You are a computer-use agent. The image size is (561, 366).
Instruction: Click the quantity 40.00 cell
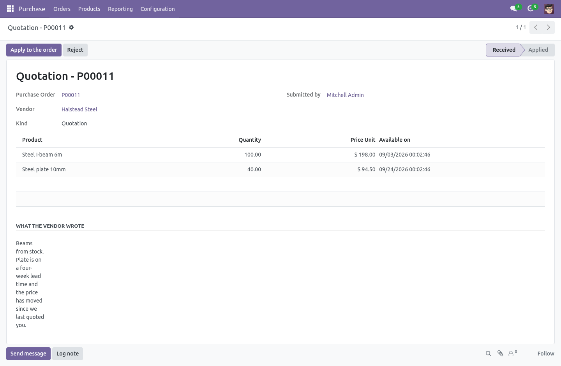click(254, 169)
